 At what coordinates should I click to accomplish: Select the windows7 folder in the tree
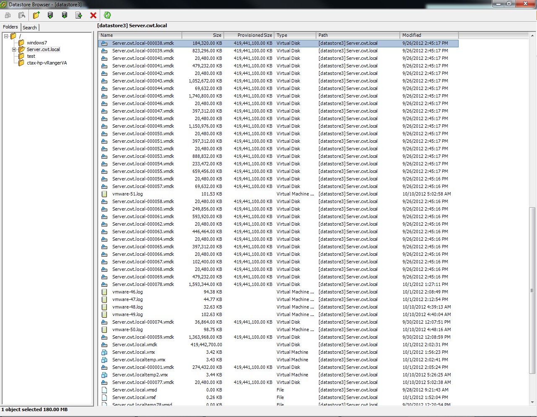pyautogui.click(x=37, y=42)
